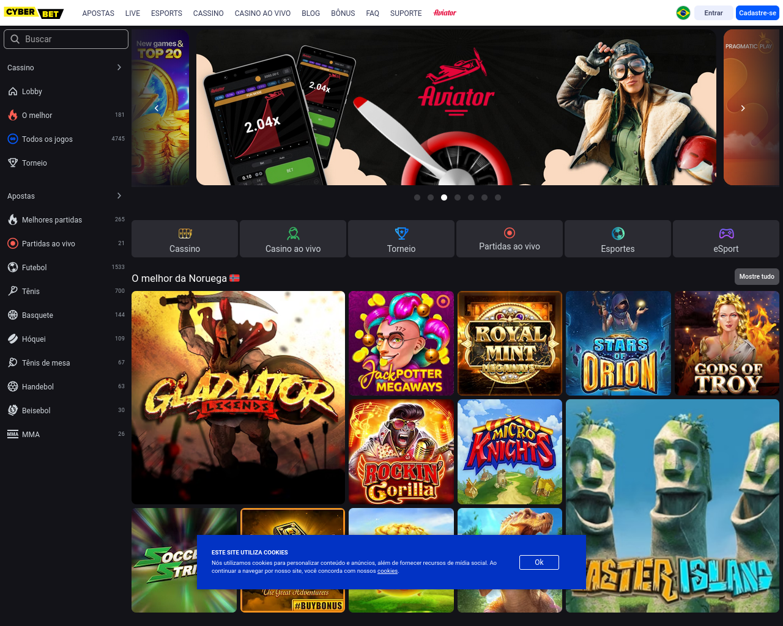This screenshot has height=626, width=783.
Task: Select the active third carousel dot
Action: [x=444, y=197]
